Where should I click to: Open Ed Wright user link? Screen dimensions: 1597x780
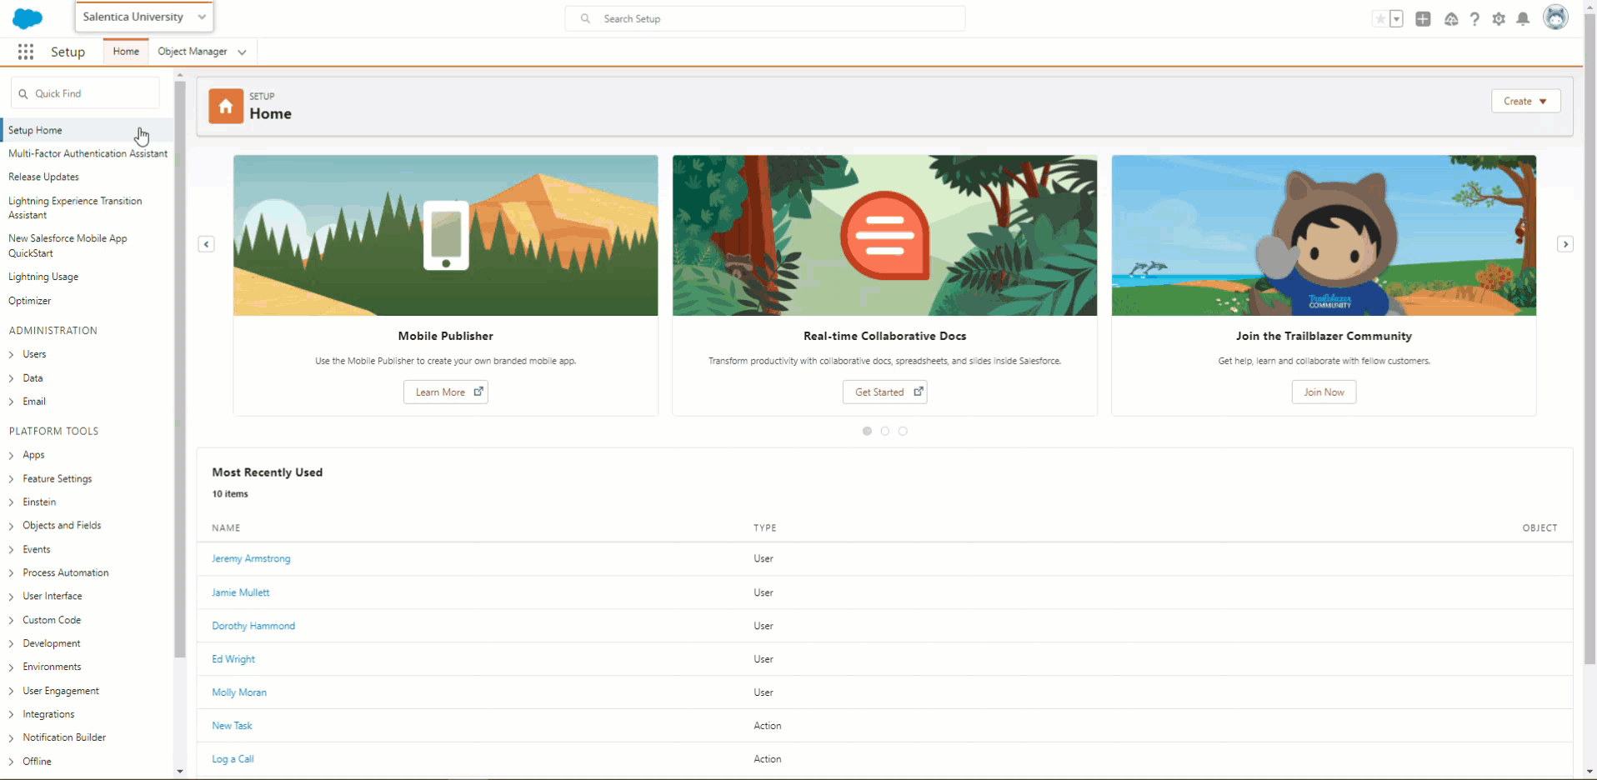[x=233, y=659]
